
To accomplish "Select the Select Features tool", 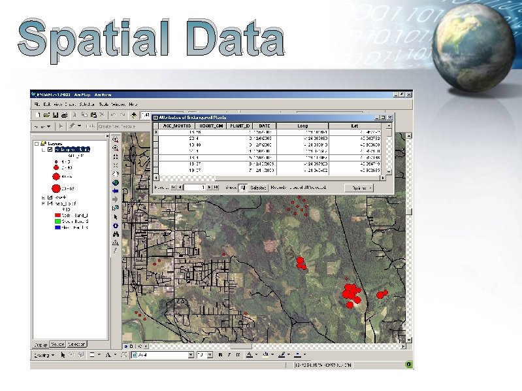I will [x=116, y=208].
